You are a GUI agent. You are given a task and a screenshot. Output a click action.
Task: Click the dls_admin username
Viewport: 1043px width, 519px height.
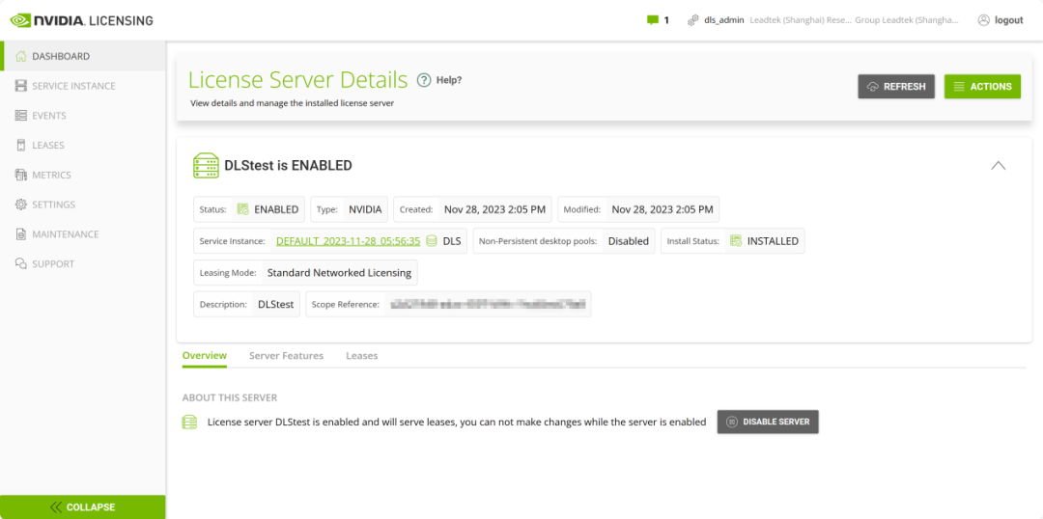723,20
